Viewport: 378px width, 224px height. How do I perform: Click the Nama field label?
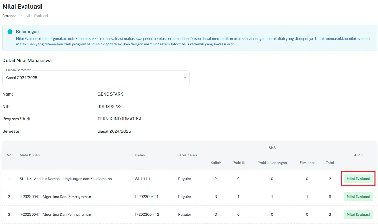tap(8, 94)
